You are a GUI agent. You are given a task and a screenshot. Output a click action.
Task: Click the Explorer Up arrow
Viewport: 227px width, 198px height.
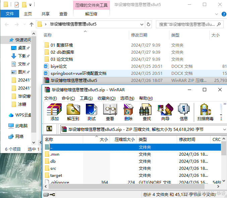pos(32,24)
